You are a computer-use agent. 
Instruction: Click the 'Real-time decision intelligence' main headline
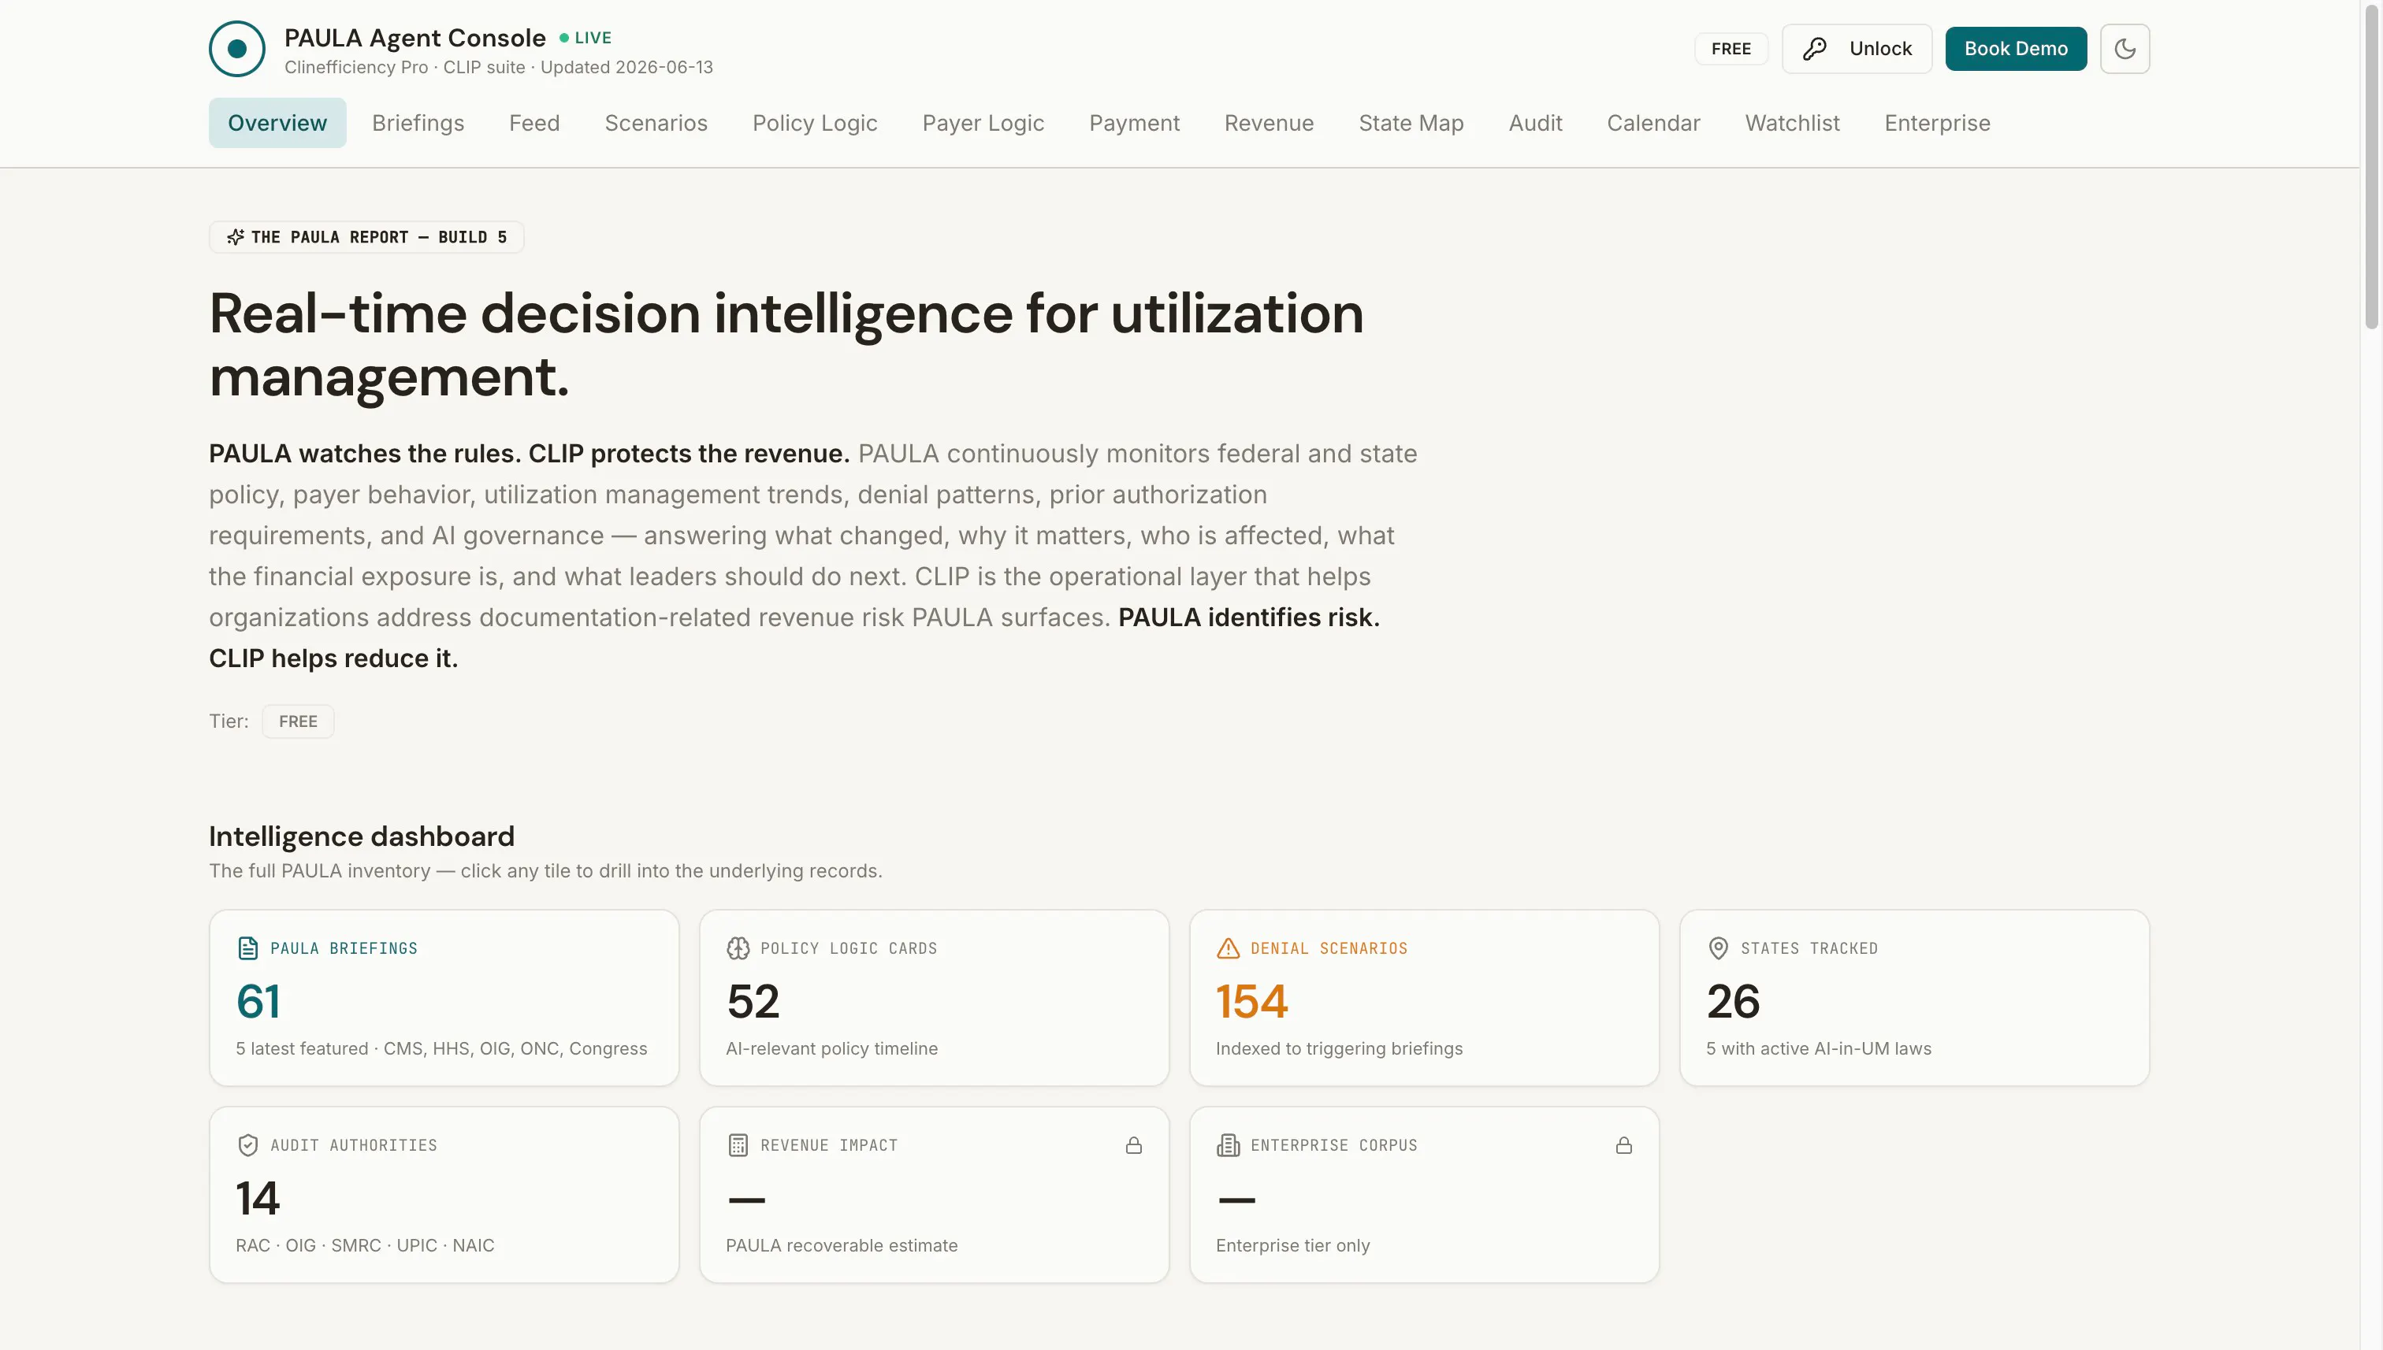[x=786, y=345]
